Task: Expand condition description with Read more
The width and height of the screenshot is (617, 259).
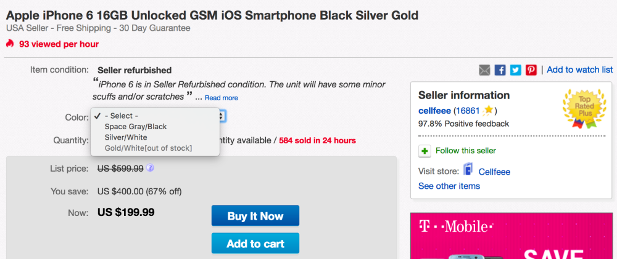Action: pyautogui.click(x=222, y=98)
